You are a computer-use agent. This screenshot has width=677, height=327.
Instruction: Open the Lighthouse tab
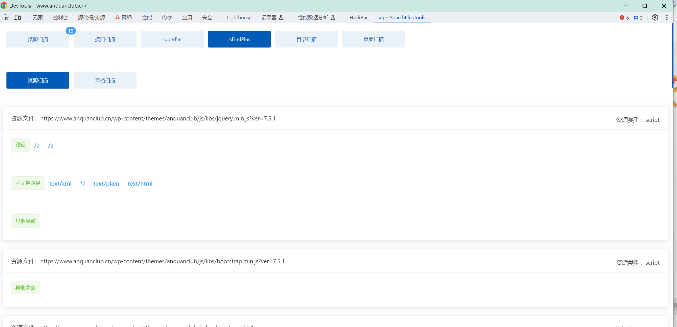pos(239,18)
